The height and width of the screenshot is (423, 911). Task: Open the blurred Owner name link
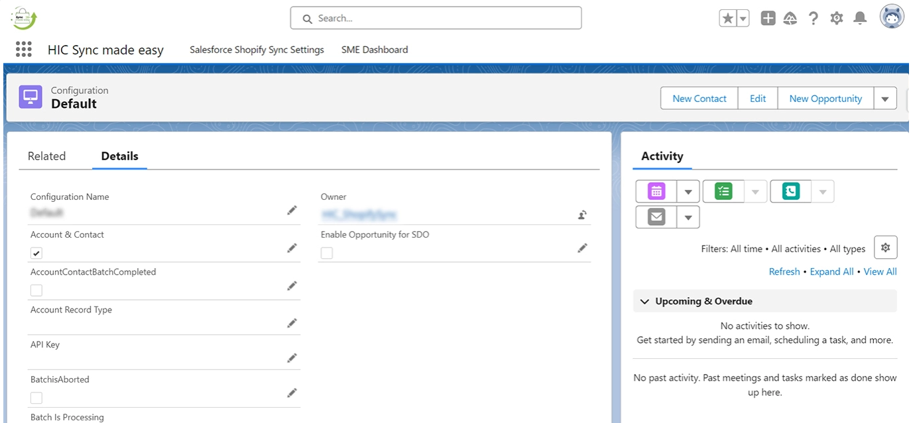pyautogui.click(x=359, y=214)
